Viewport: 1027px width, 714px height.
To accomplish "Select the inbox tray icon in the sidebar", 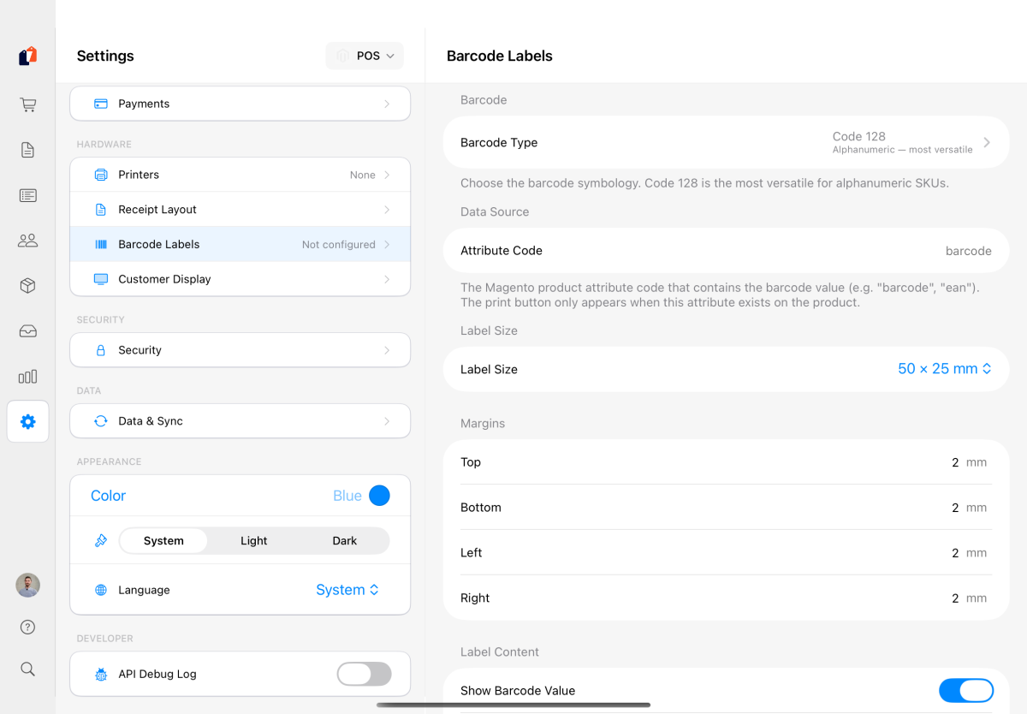I will (x=27, y=331).
